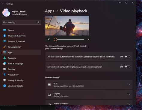
Task: Click the back arrow in Settings title bar
Action: click(3, 4)
